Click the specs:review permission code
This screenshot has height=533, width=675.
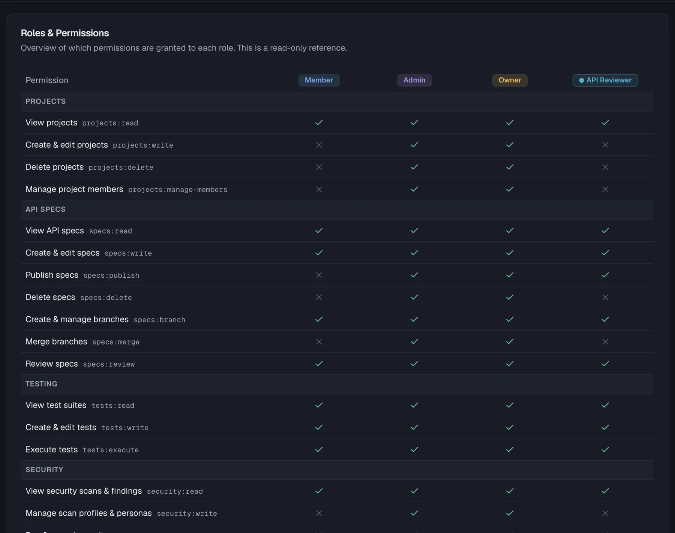(109, 364)
